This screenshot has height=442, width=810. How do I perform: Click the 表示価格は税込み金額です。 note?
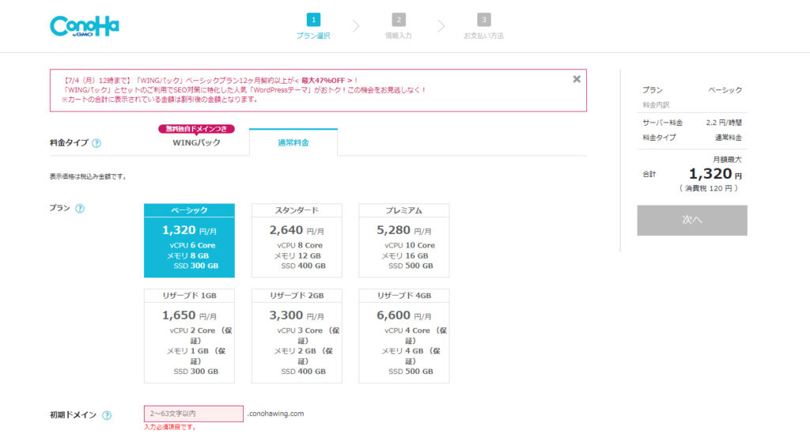(88, 176)
